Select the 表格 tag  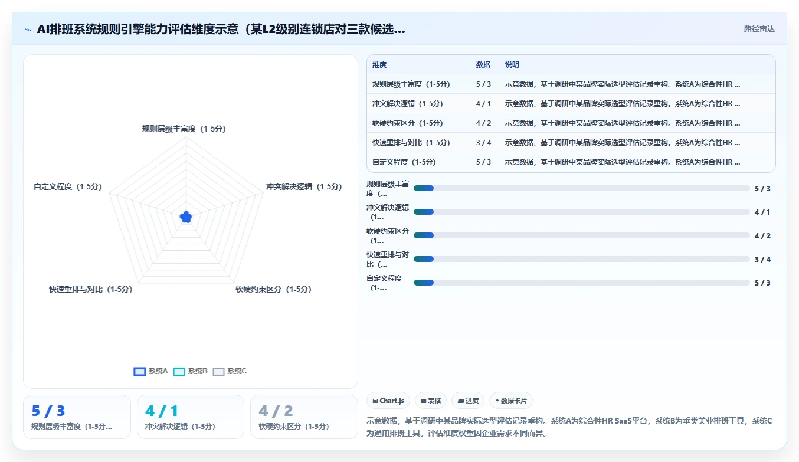[x=431, y=401]
